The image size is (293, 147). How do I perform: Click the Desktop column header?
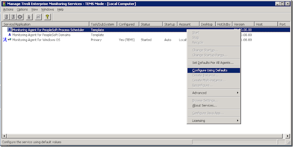(207, 24)
